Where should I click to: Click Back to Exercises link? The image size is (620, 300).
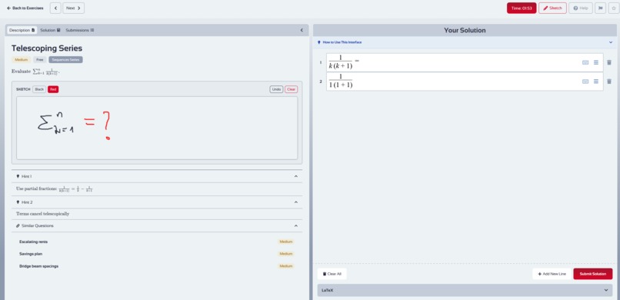(x=25, y=8)
